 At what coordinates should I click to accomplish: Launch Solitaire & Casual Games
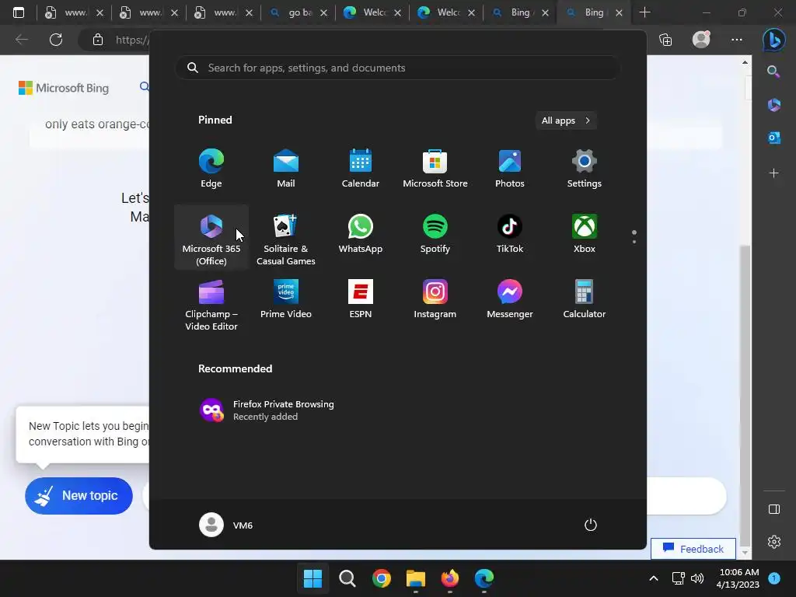286,238
